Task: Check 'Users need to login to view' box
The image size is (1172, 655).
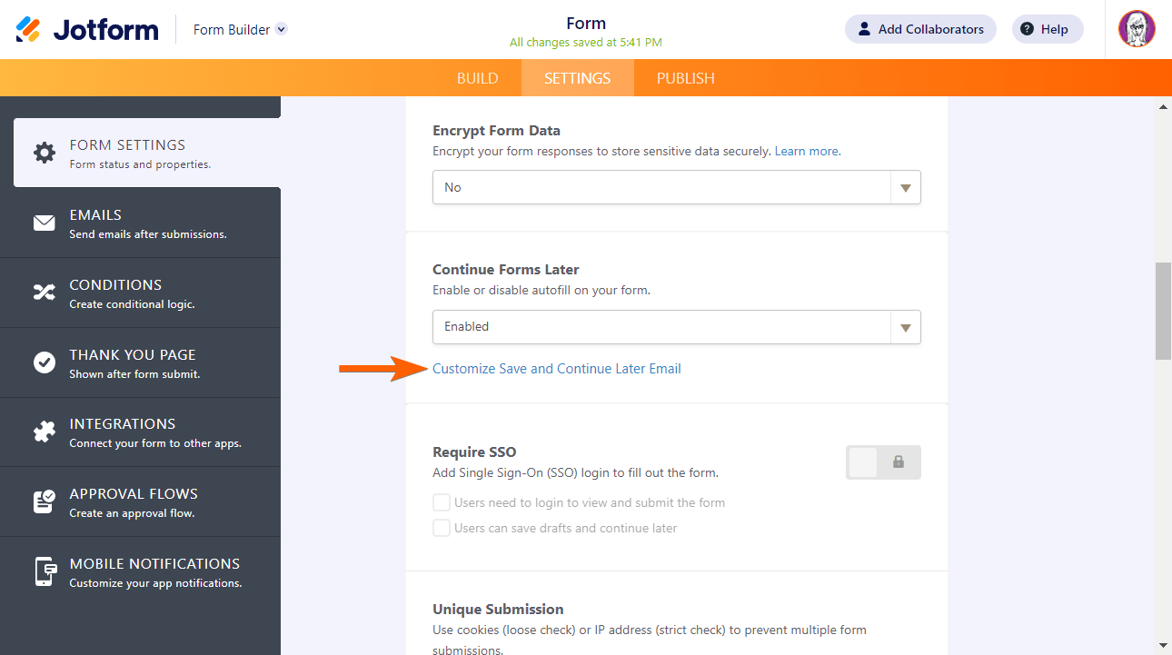Action: pyautogui.click(x=442, y=502)
